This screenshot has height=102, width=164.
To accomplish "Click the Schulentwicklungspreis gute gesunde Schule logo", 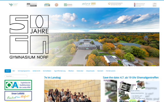I will tap(115, 4).
